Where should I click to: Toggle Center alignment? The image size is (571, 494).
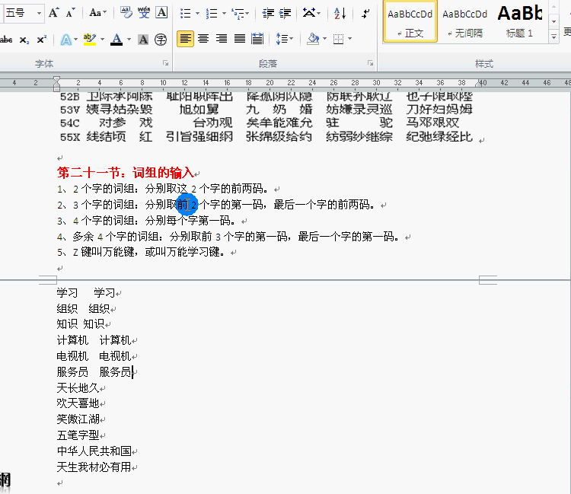[203, 39]
